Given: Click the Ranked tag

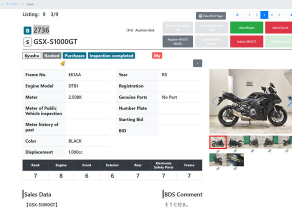Looking at the screenshot, I should coord(52,55).
